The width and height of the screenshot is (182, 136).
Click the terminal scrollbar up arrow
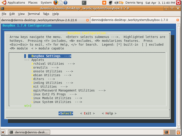(179, 25)
